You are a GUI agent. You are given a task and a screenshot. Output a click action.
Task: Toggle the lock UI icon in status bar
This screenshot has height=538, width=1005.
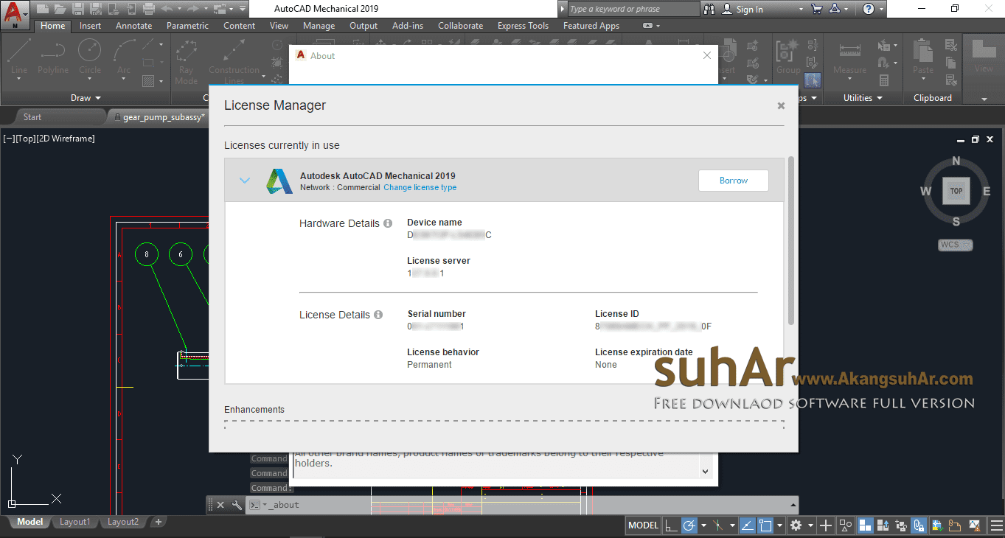pyautogui.click(x=919, y=525)
